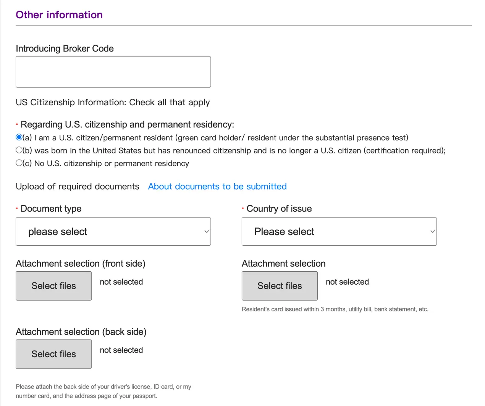Expand the Country of issue dropdown
485x406 pixels.
click(339, 231)
